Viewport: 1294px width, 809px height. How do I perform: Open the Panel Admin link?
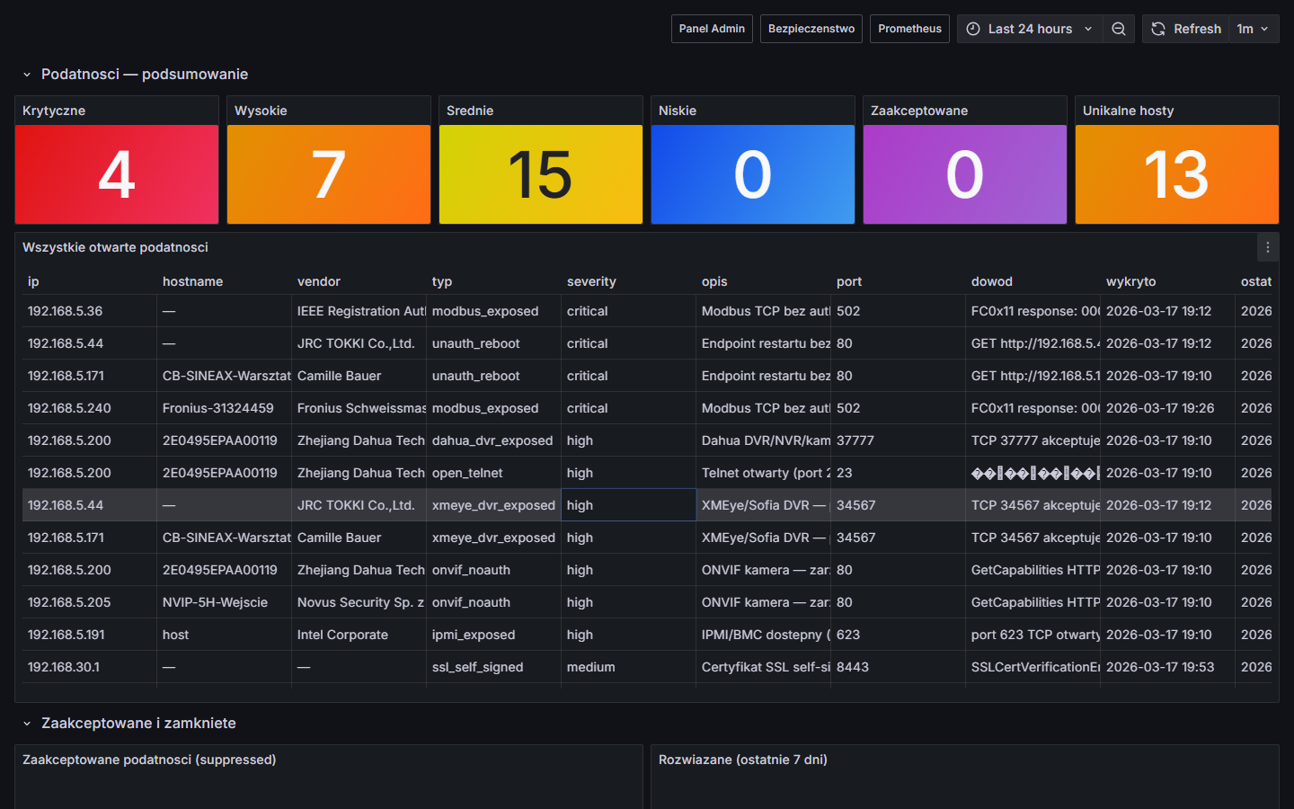pos(712,29)
